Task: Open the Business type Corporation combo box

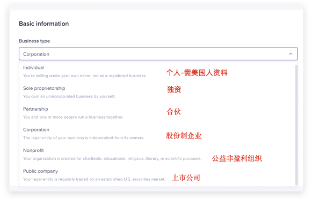Action: point(158,53)
